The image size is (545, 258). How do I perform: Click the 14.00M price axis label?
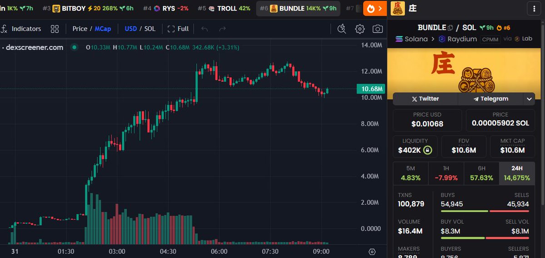[x=371, y=45]
